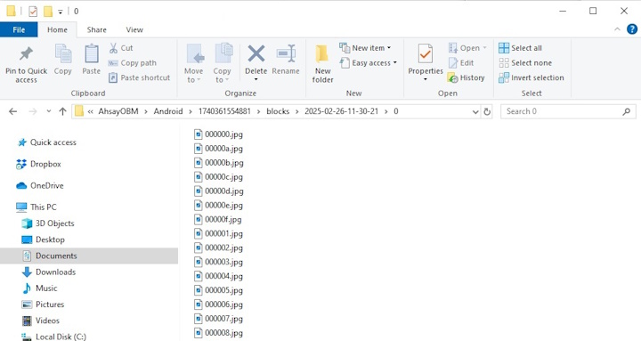Click the forward navigation arrow

pyautogui.click(x=33, y=111)
